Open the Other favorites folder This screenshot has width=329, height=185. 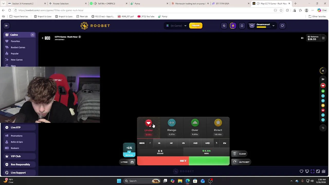click(x=317, y=16)
